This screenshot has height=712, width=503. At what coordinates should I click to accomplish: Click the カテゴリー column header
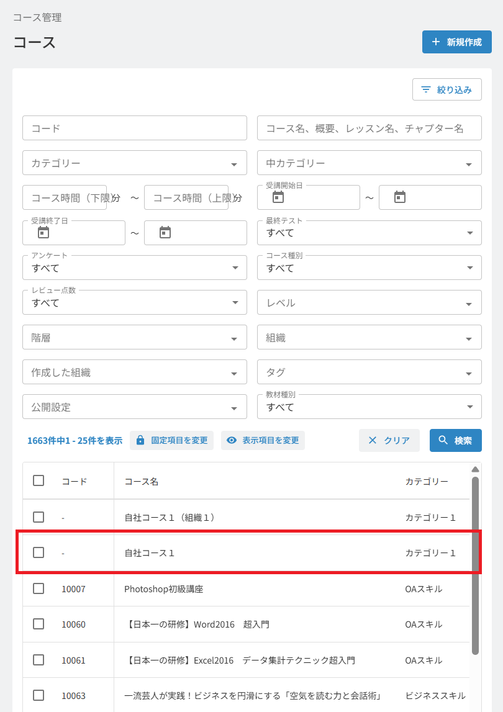427,481
